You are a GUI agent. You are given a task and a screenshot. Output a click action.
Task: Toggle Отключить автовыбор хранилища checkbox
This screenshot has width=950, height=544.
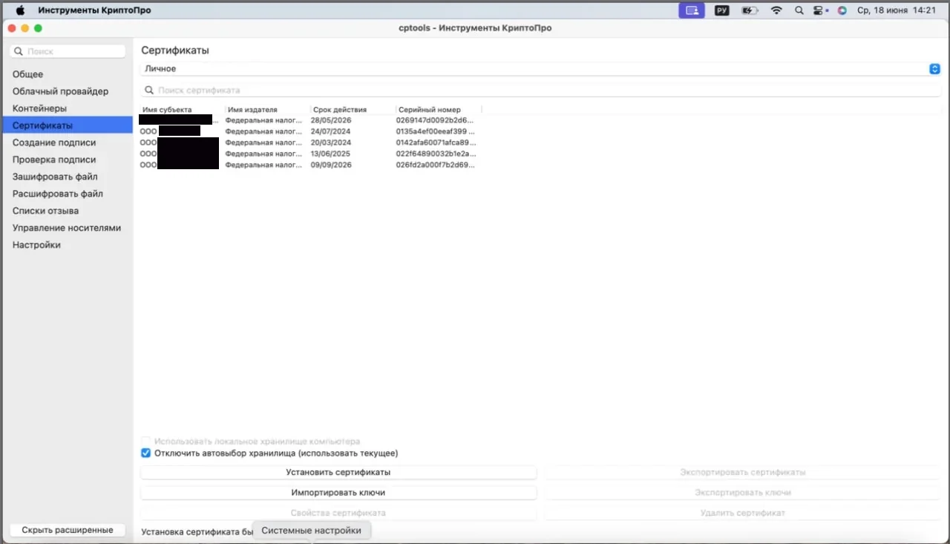coord(146,453)
